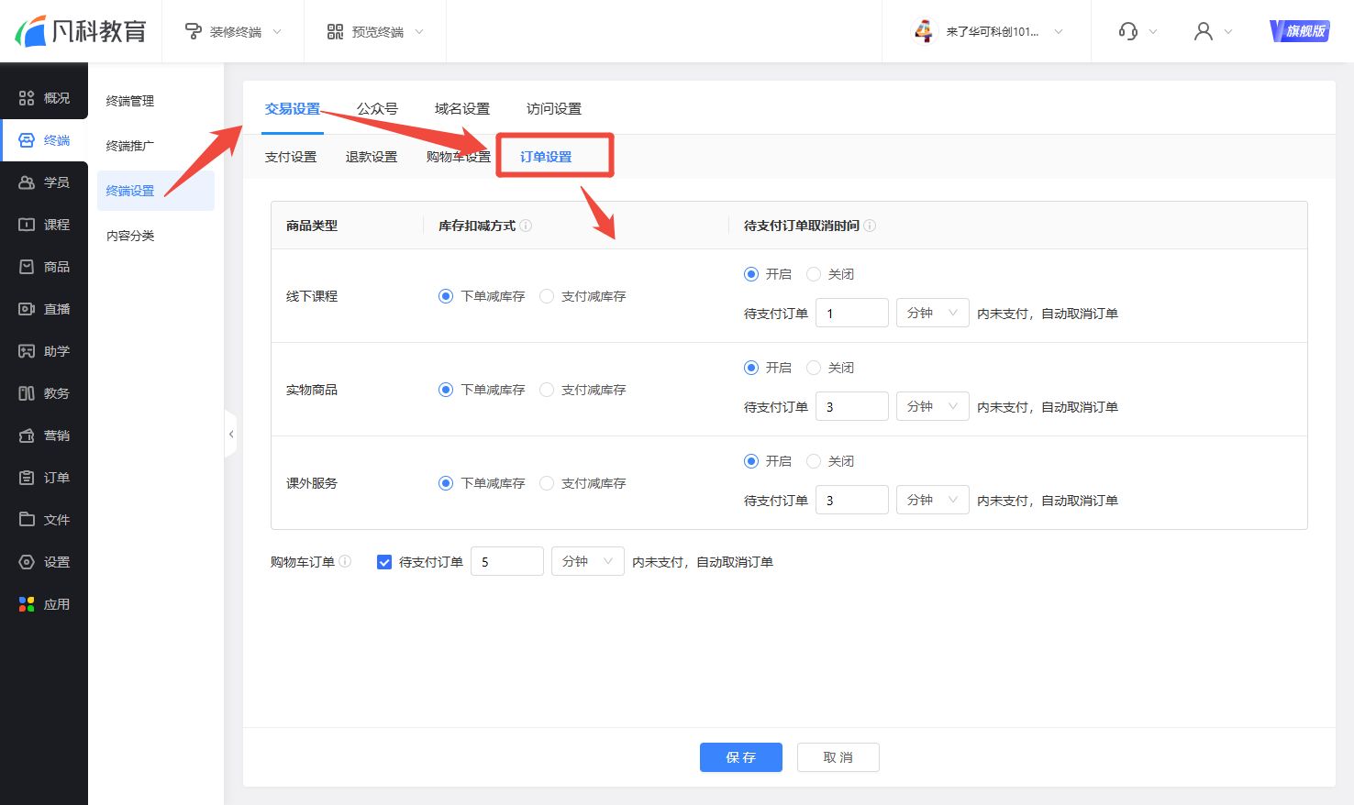This screenshot has width=1354, height=805.
Task: Click the 保存 save button
Action: 740,757
